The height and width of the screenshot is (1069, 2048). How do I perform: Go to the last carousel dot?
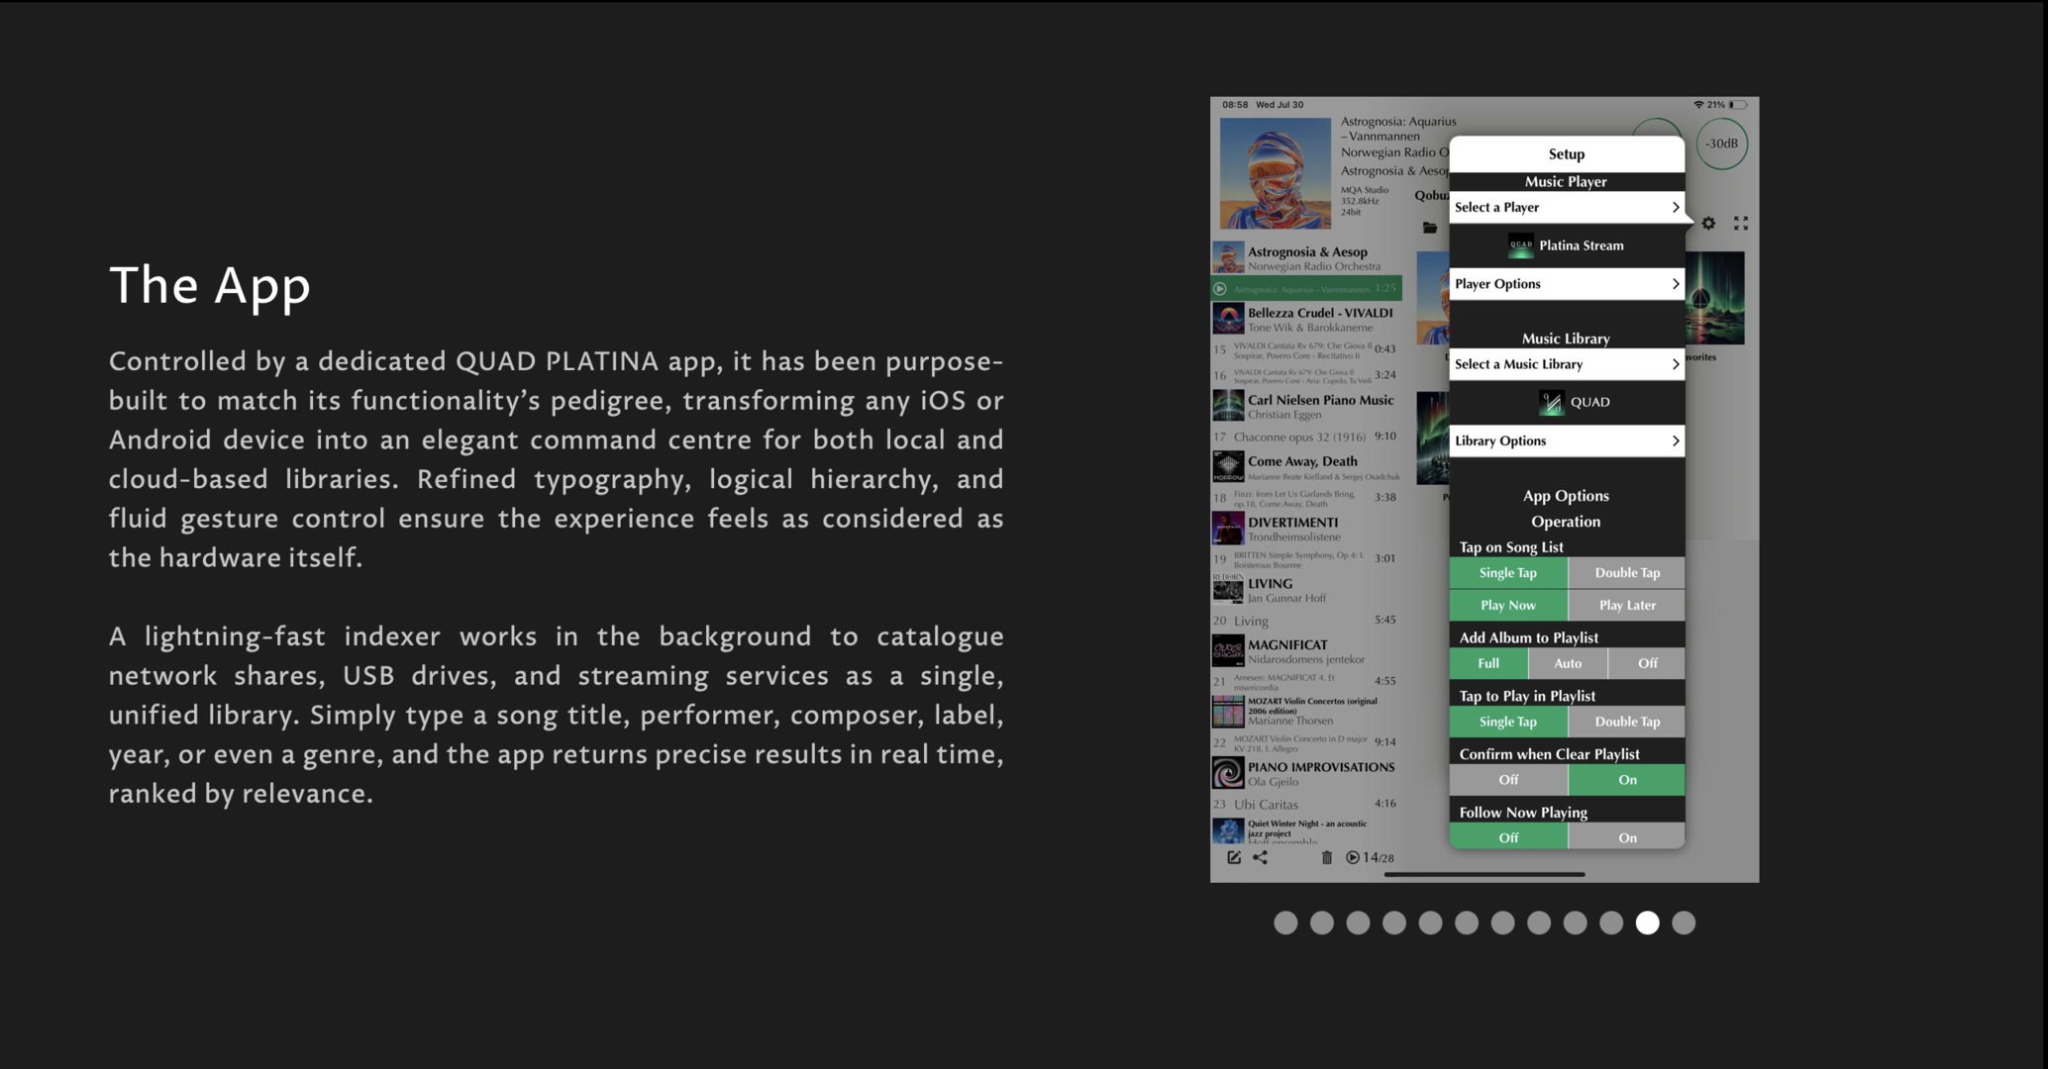[1683, 923]
